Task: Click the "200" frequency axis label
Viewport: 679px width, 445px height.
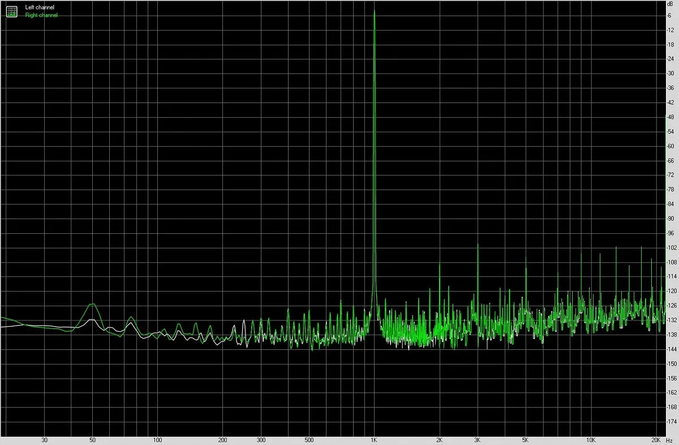Action: 222,440
